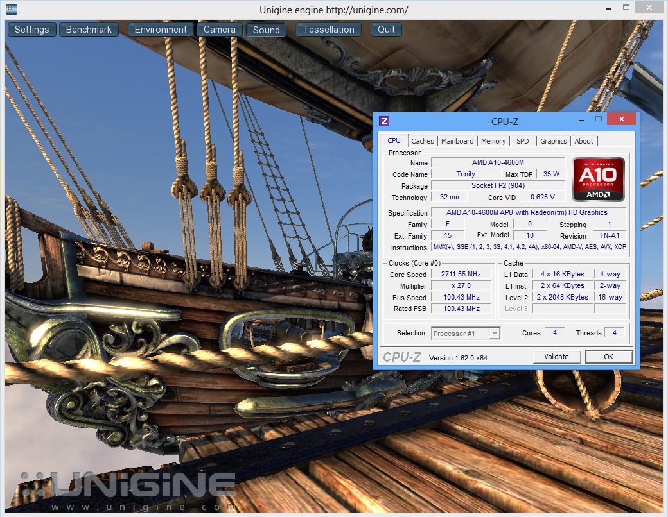Click the Cores count value
Viewport: 668px width, 517px height.
point(555,332)
